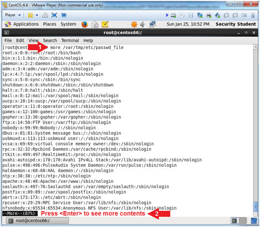The image size is (260, 227).
Task: Open the Security Student user menu
Action: coord(236,24)
